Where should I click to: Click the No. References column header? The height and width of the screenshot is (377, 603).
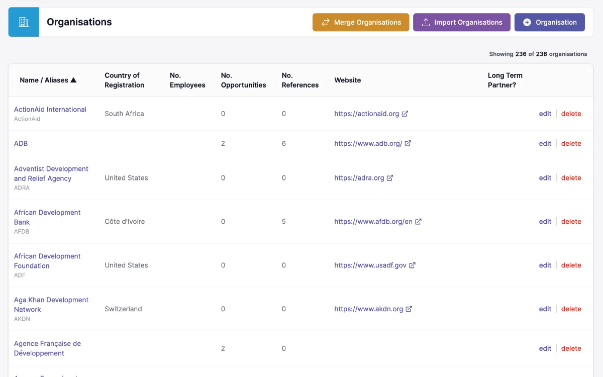click(300, 80)
